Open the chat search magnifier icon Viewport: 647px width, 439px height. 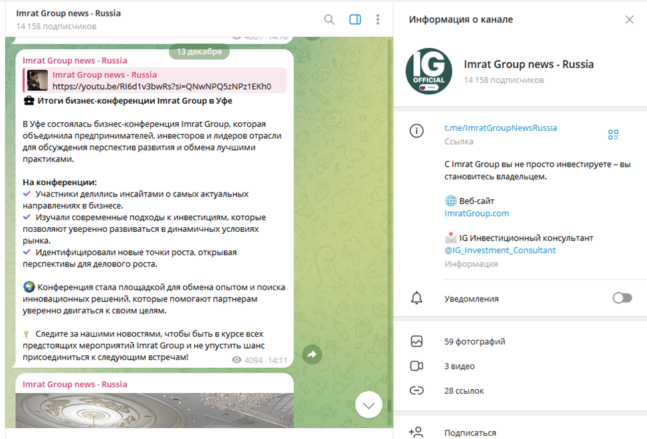coord(329,19)
